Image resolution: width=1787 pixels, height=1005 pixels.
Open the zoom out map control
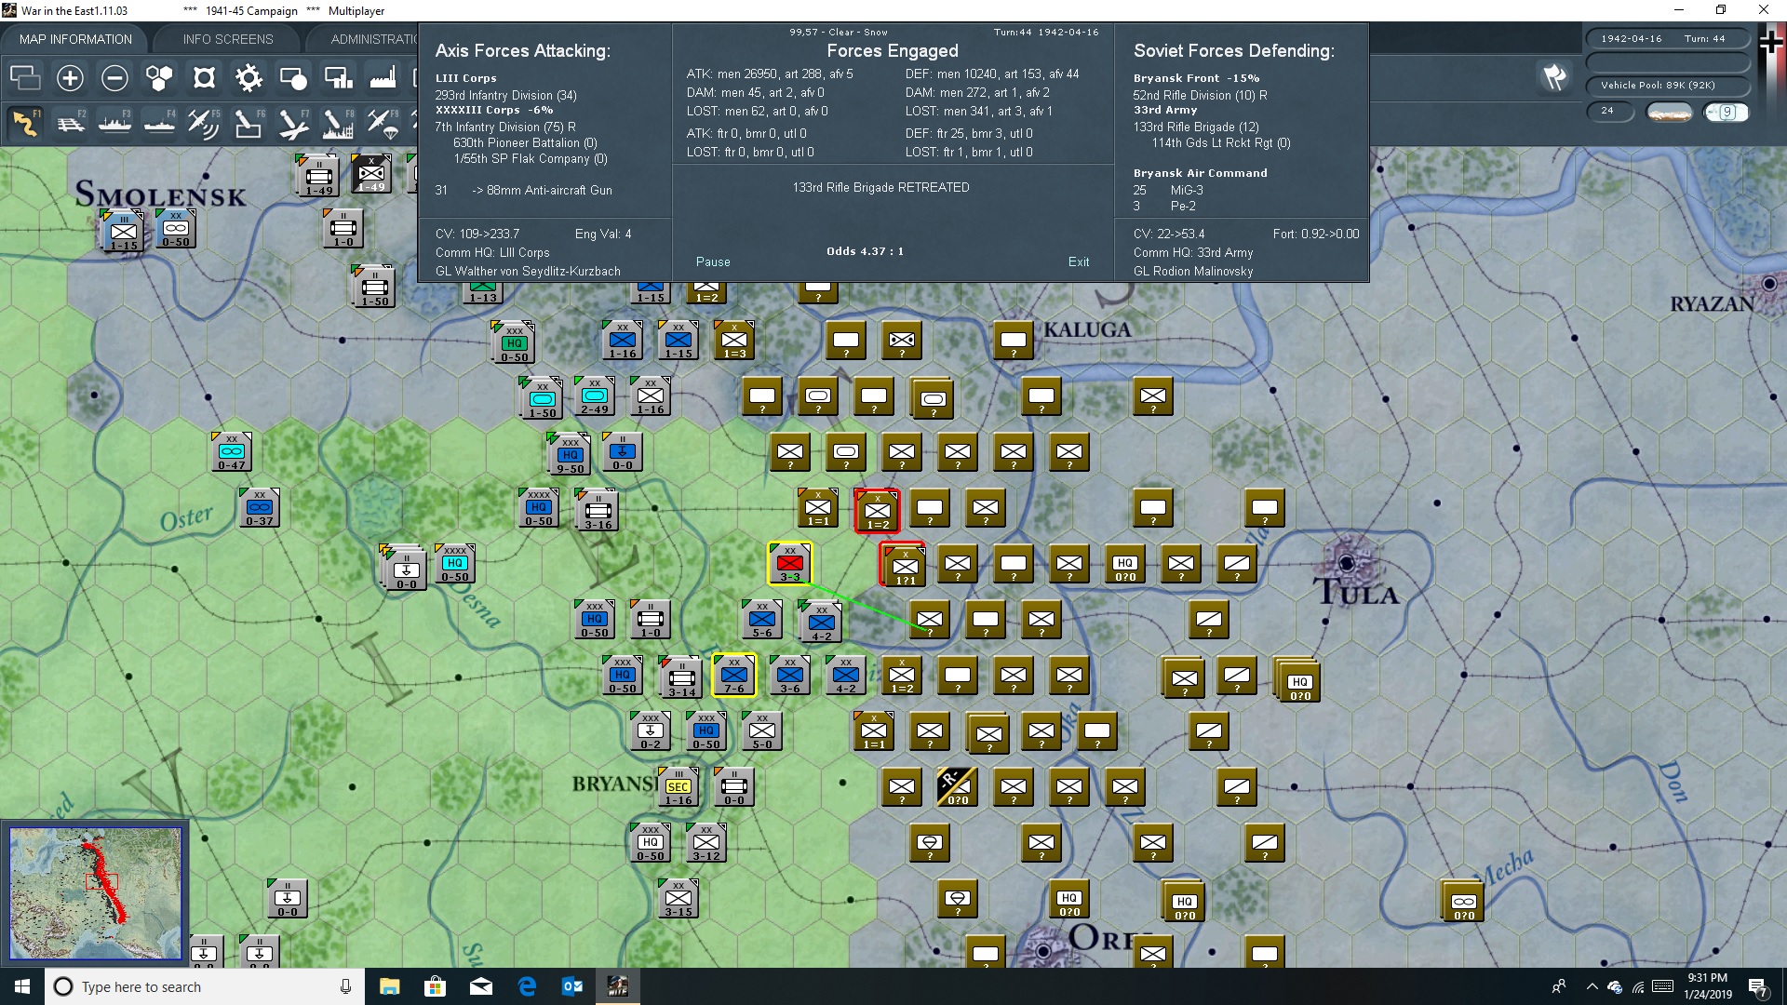(x=114, y=78)
